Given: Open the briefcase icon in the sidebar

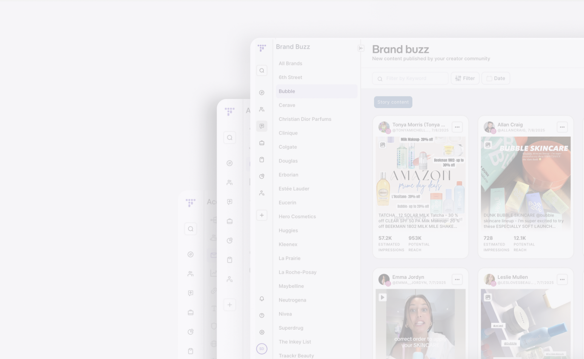Looking at the screenshot, I should click(x=262, y=143).
